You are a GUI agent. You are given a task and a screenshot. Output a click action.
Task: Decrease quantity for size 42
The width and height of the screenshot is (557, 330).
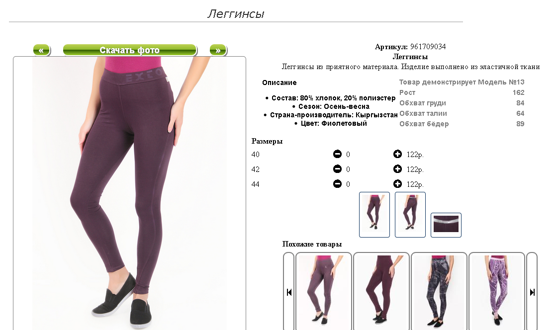[337, 168]
